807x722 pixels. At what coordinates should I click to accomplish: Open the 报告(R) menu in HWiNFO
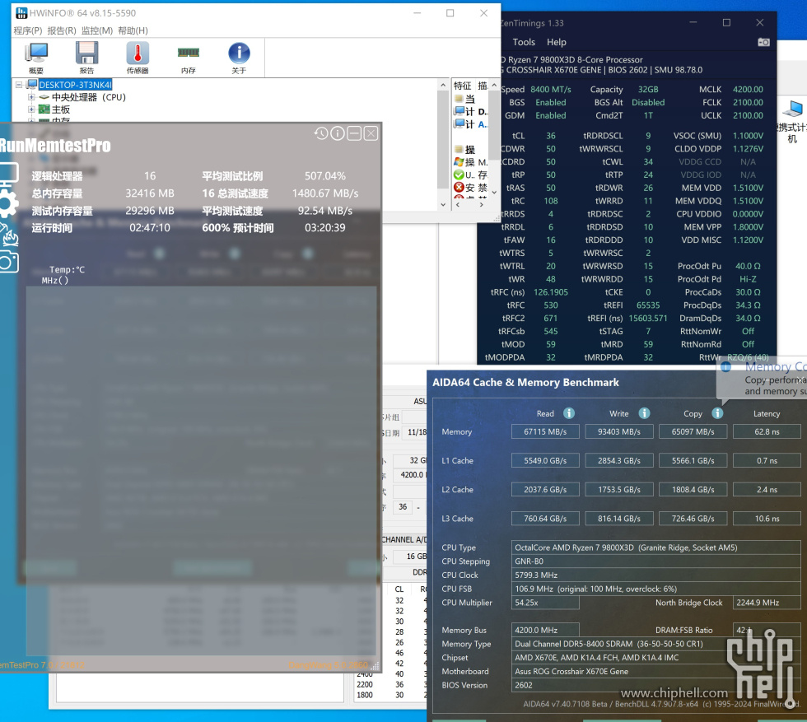[x=62, y=31]
